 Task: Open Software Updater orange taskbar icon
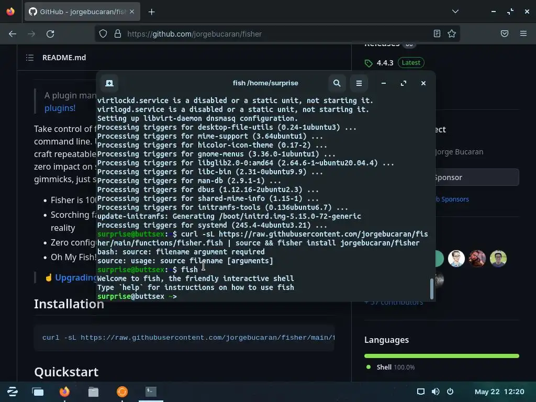coord(122,392)
